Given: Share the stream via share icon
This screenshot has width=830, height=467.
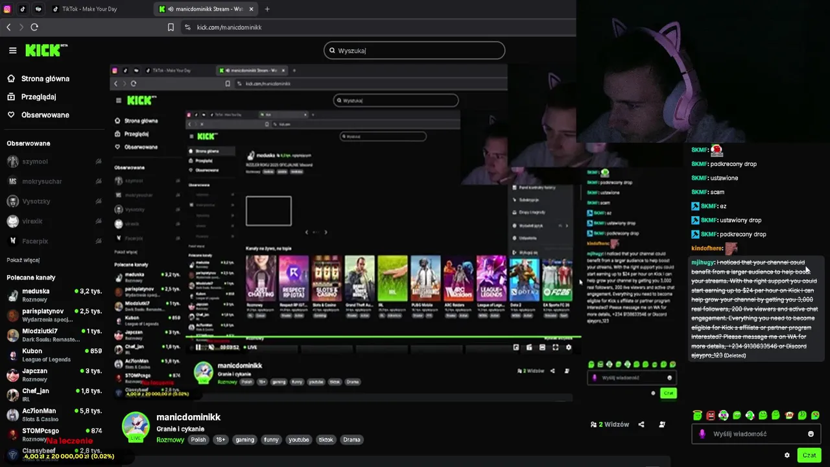Looking at the screenshot, I should [641, 425].
